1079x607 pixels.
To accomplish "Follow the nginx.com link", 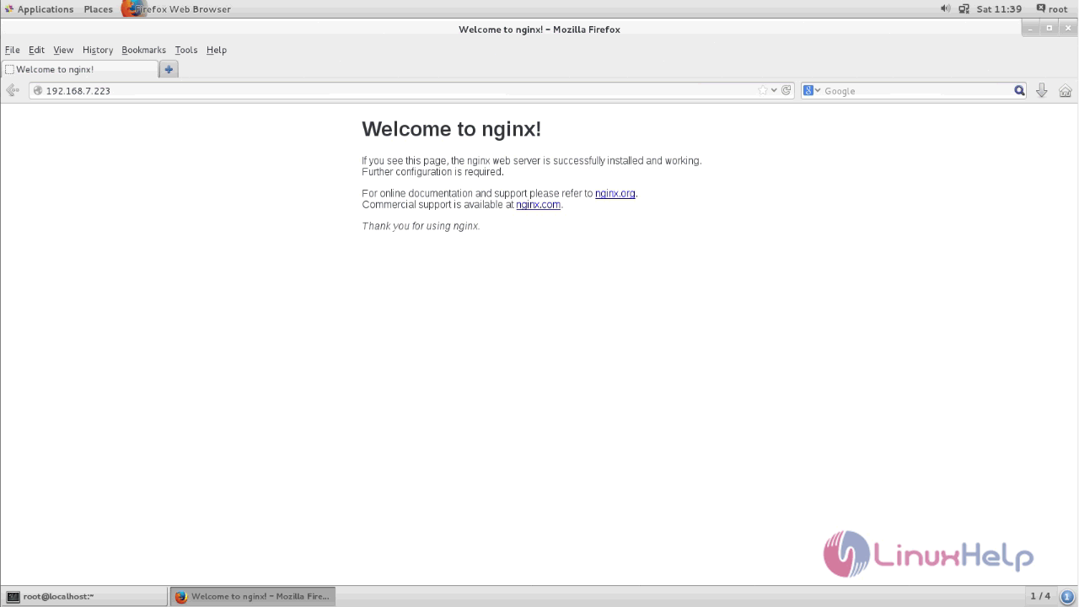I will tap(538, 204).
